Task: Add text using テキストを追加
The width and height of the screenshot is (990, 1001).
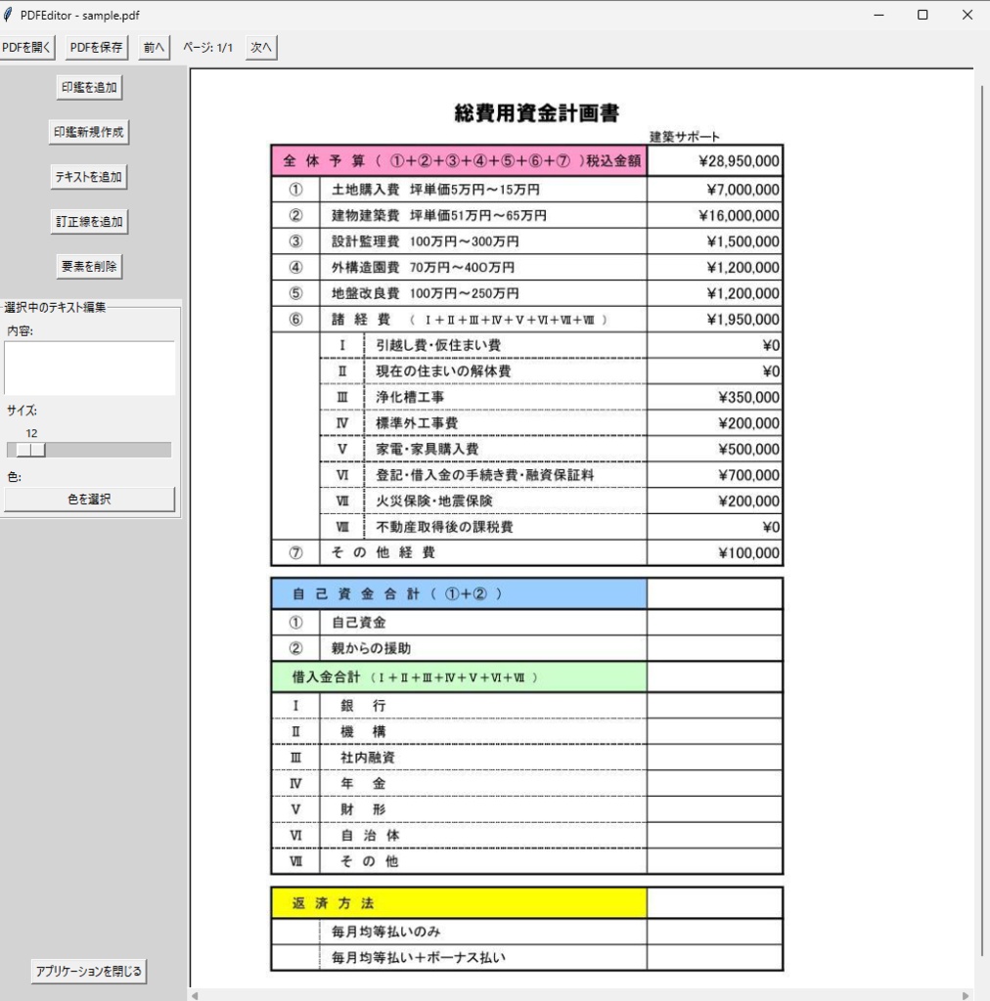Action: point(89,177)
